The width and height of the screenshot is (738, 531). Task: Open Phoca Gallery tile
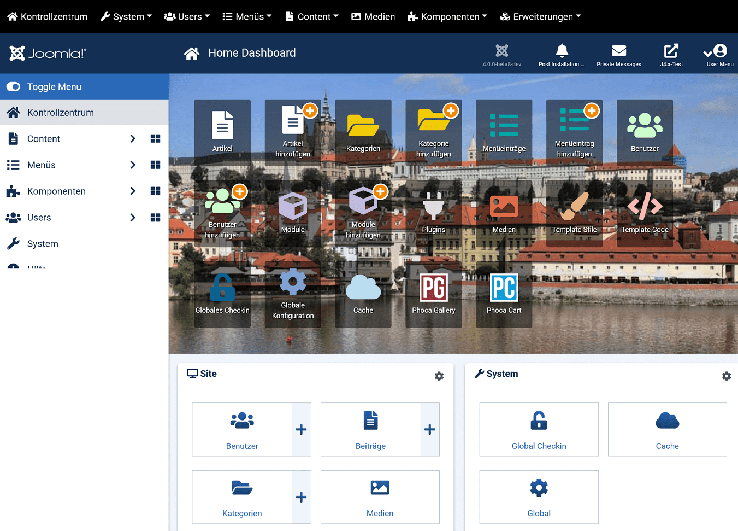[434, 295]
